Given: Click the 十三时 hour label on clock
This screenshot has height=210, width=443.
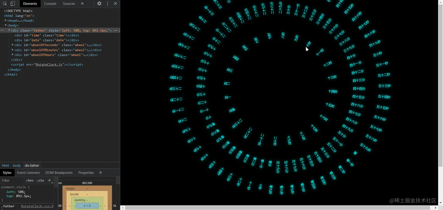Looking at the screenshot, I should tap(332, 78).
